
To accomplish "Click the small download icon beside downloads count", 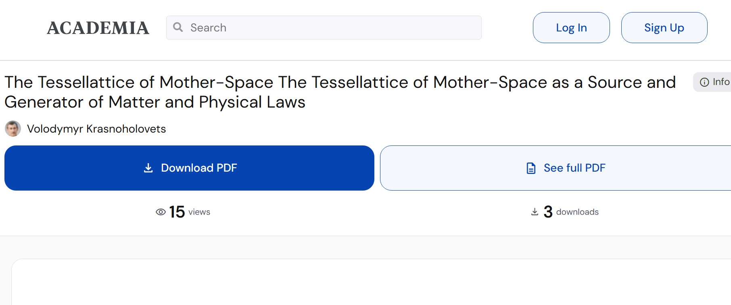I will [x=535, y=212].
